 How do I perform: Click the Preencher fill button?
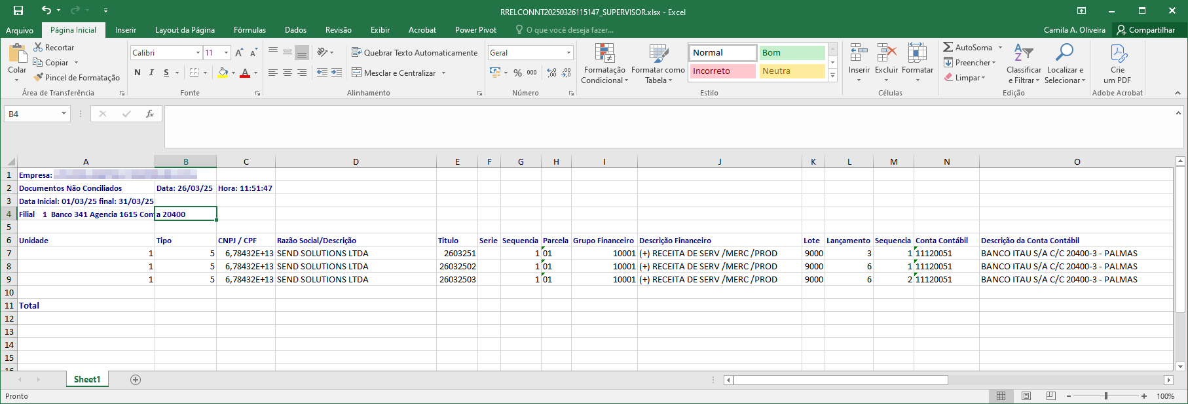pyautogui.click(x=969, y=63)
